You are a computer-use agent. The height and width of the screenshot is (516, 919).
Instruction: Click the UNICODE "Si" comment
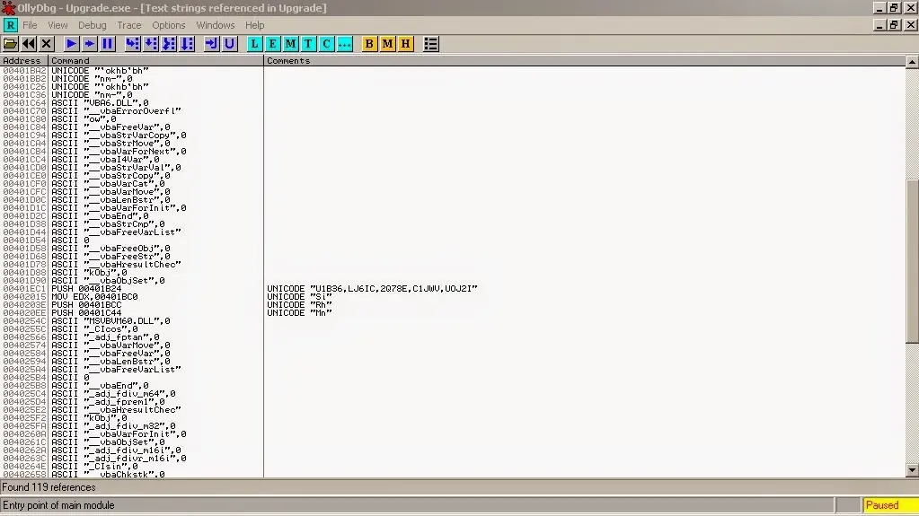[x=299, y=297]
